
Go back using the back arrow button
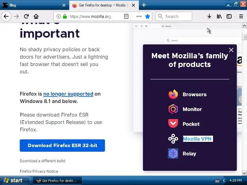coord(6,16)
